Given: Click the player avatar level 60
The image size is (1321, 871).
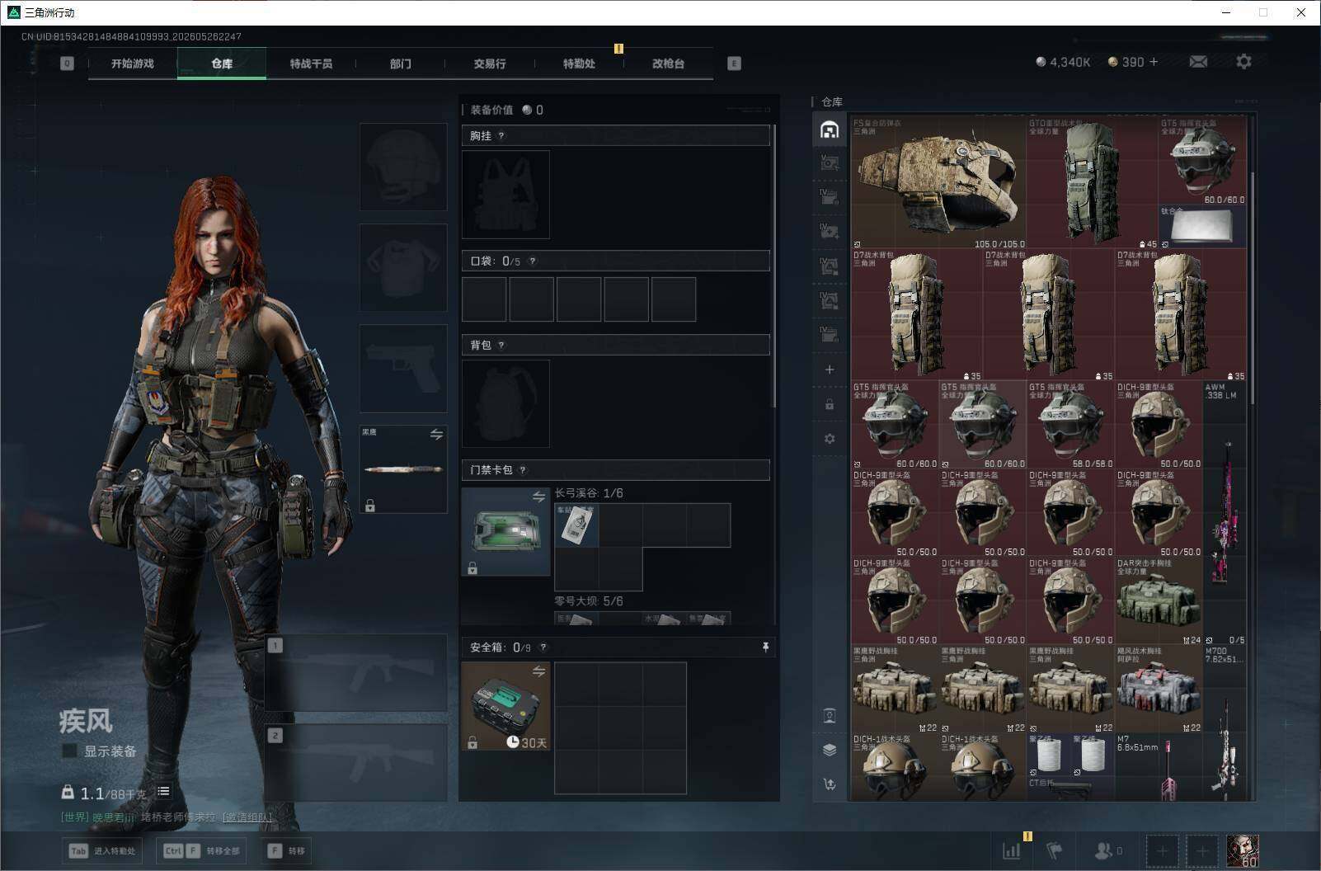Looking at the screenshot, I should pos(1243,850).
